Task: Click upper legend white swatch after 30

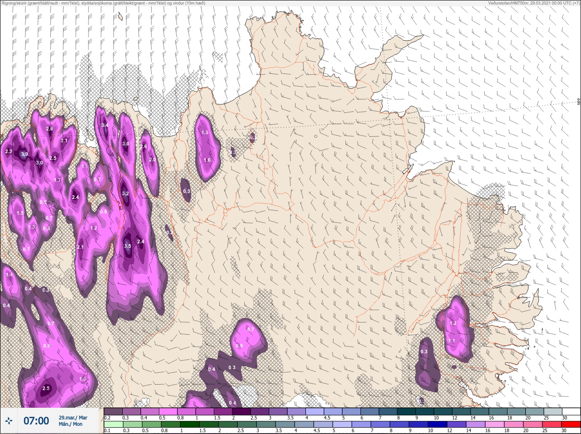Action: point(571,411)
